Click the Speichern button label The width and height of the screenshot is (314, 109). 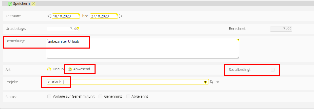pos(21,4)
